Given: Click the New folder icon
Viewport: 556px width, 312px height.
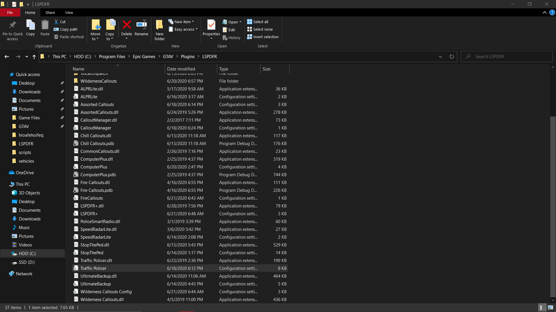Looking at the screenshot, I should 160,25.
